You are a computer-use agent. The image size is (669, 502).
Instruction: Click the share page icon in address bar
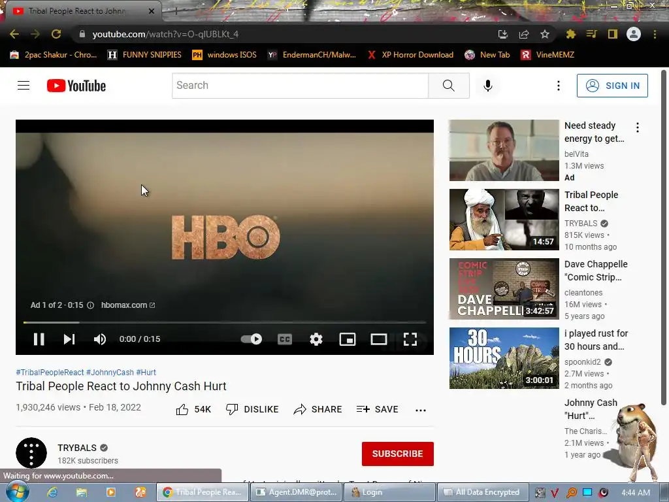point(524,34)
